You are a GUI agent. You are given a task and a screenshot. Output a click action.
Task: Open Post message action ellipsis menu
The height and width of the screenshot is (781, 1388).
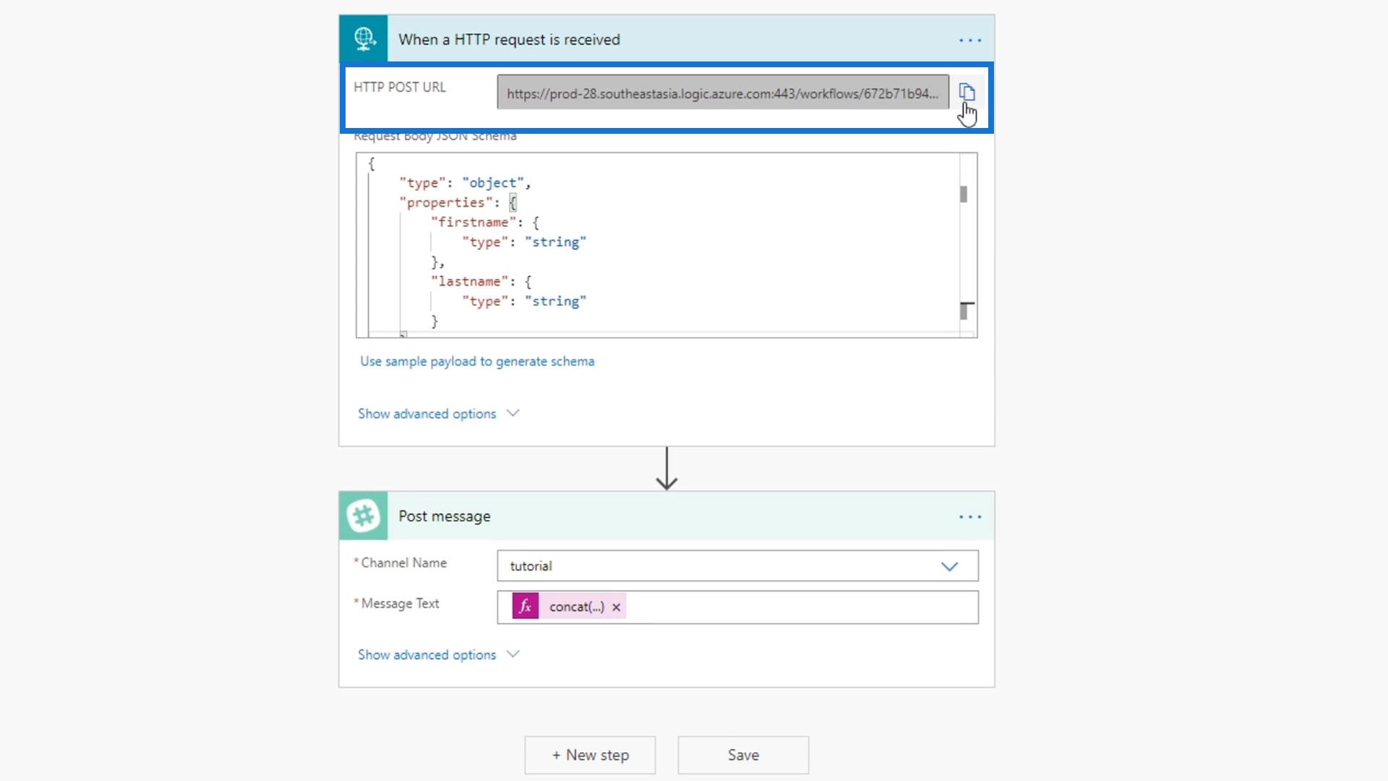[x=969, y=516]
